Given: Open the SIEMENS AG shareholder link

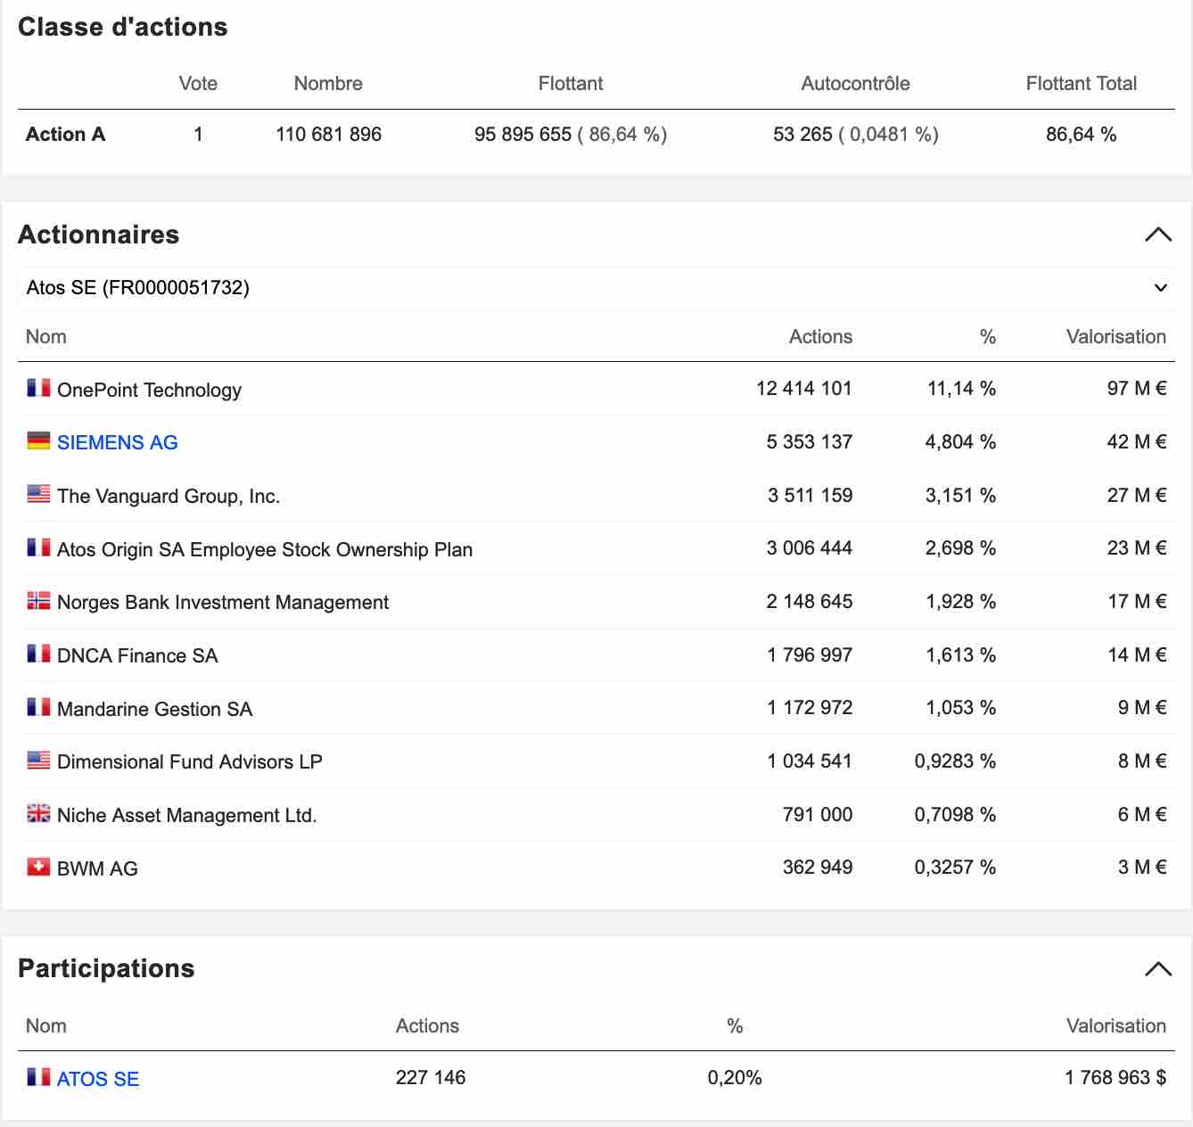Looking at the screenshot, I should point(118,442).
